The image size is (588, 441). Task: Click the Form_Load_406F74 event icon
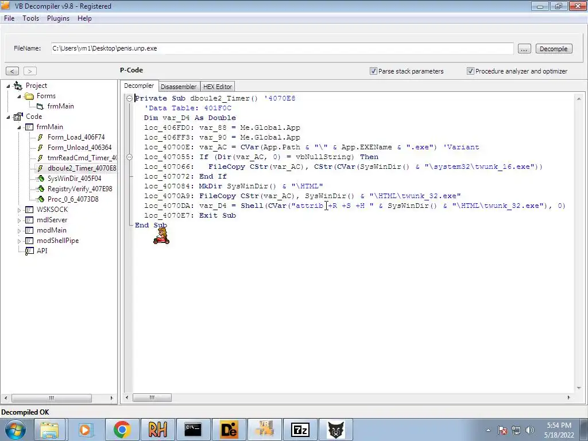pyautogui.click(x=40, y=137)
